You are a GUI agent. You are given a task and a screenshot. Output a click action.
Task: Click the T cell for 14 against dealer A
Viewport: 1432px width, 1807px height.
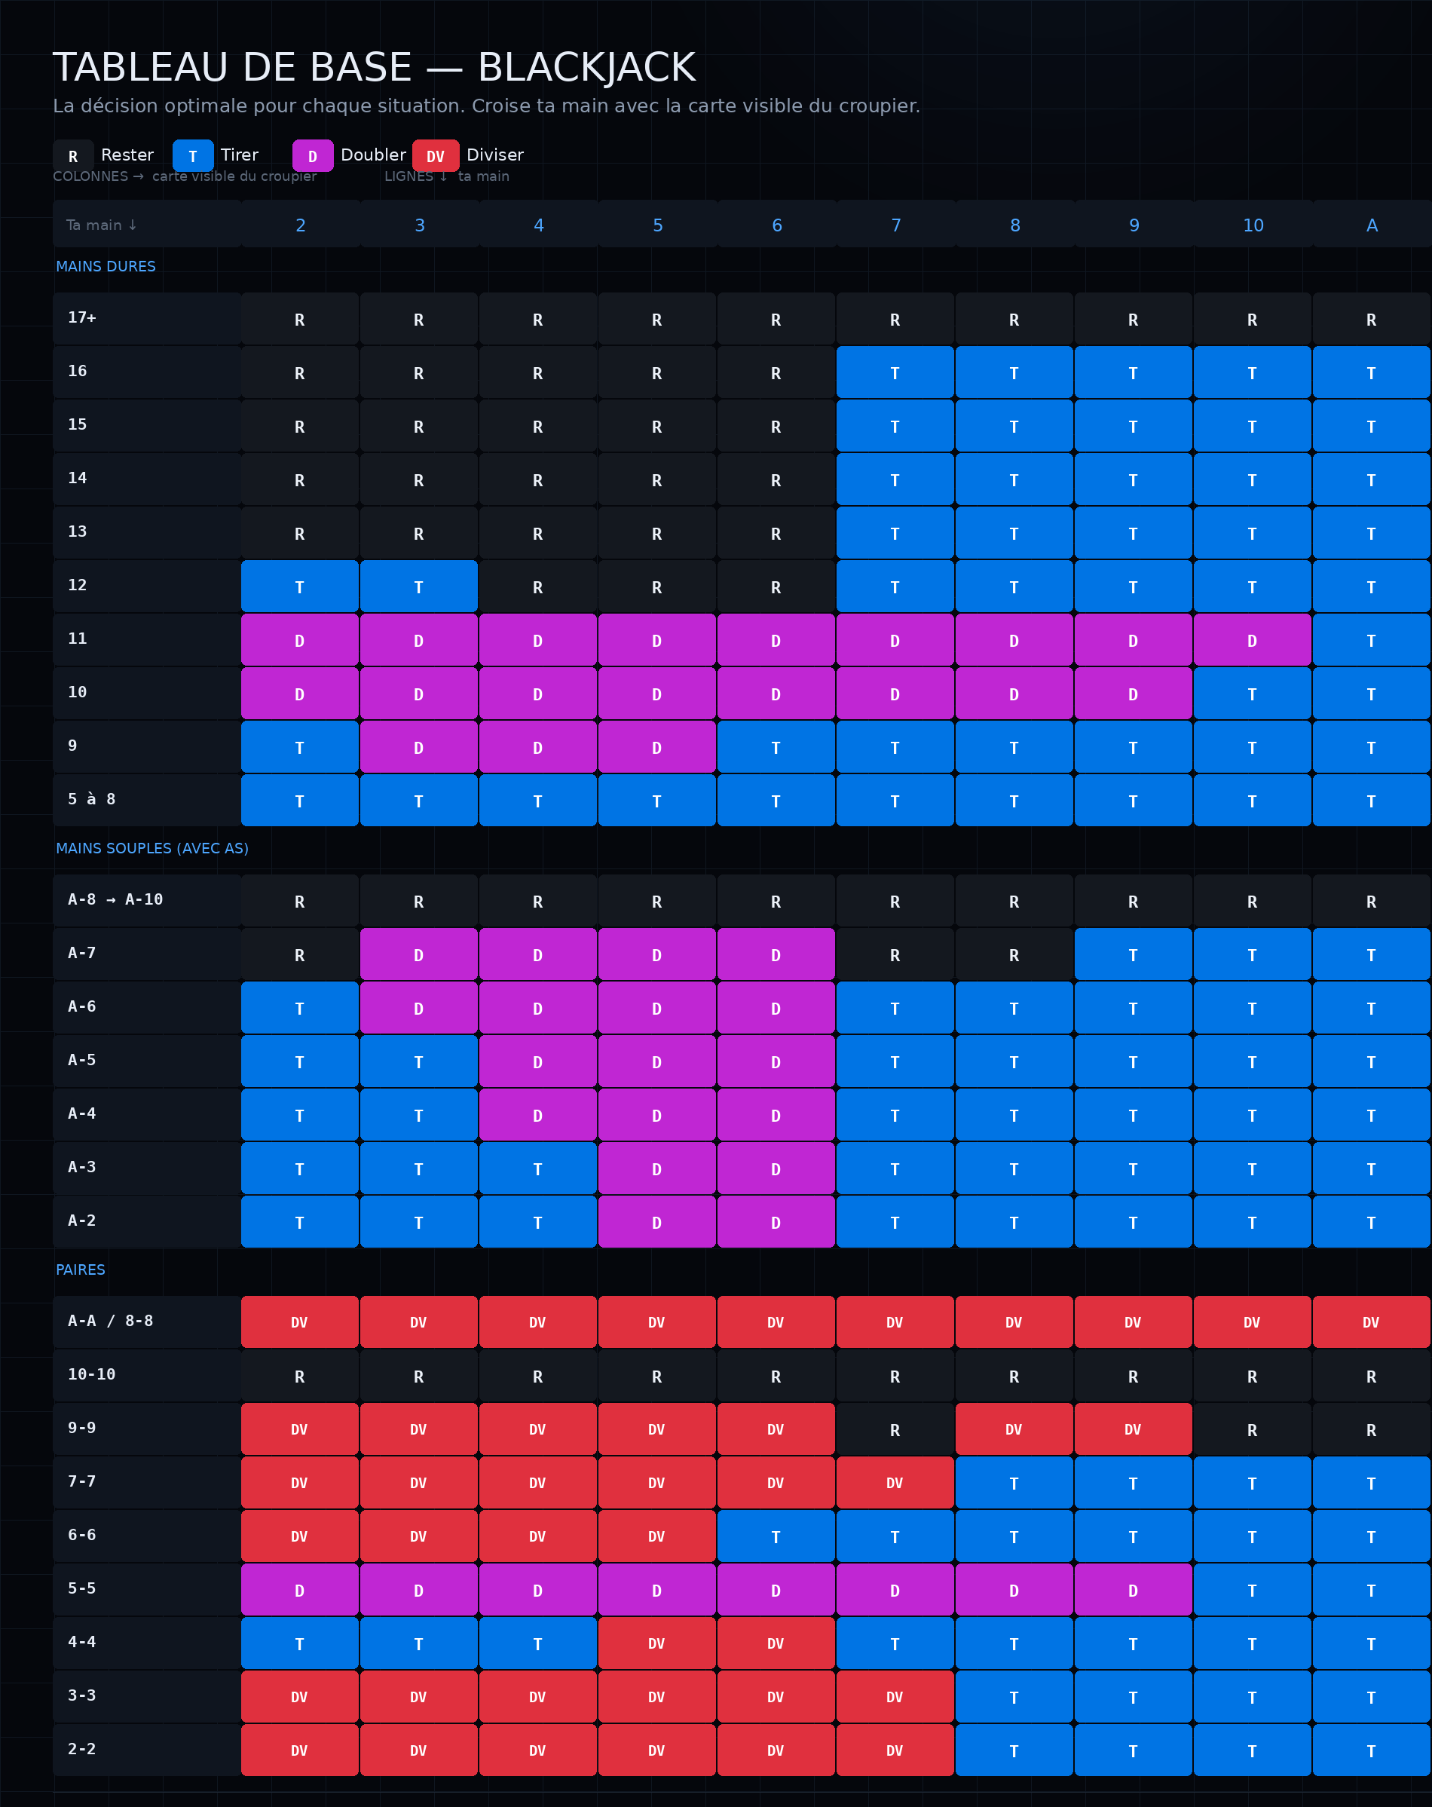1371,479
